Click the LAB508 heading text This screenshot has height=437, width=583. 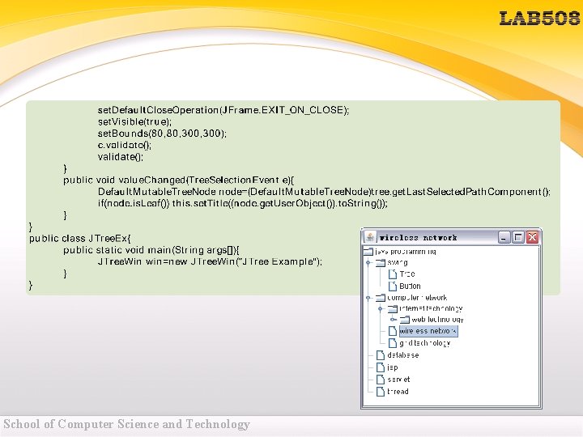pos(539,19)
